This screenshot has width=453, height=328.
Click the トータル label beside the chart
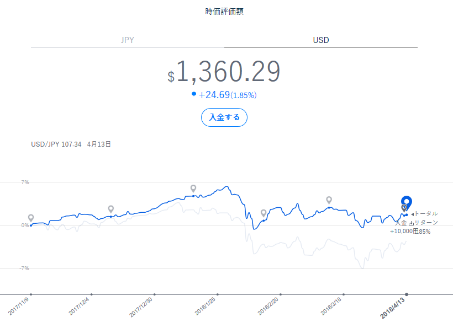[425, 213]
